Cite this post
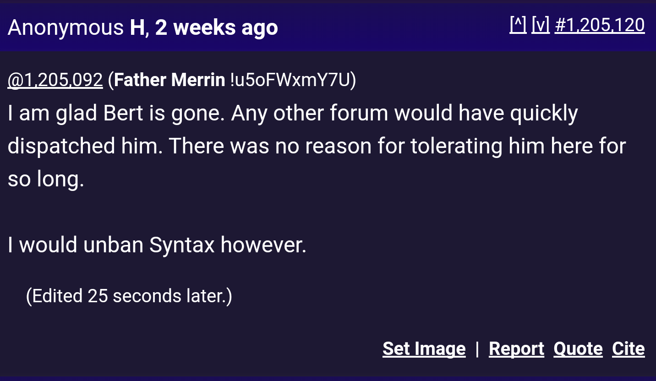The width and height of the screenshot is (656, 381). pos(628,349)
